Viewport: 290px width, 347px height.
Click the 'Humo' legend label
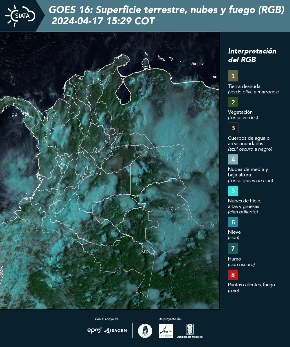pyautogui.click(x=234, y=259)
